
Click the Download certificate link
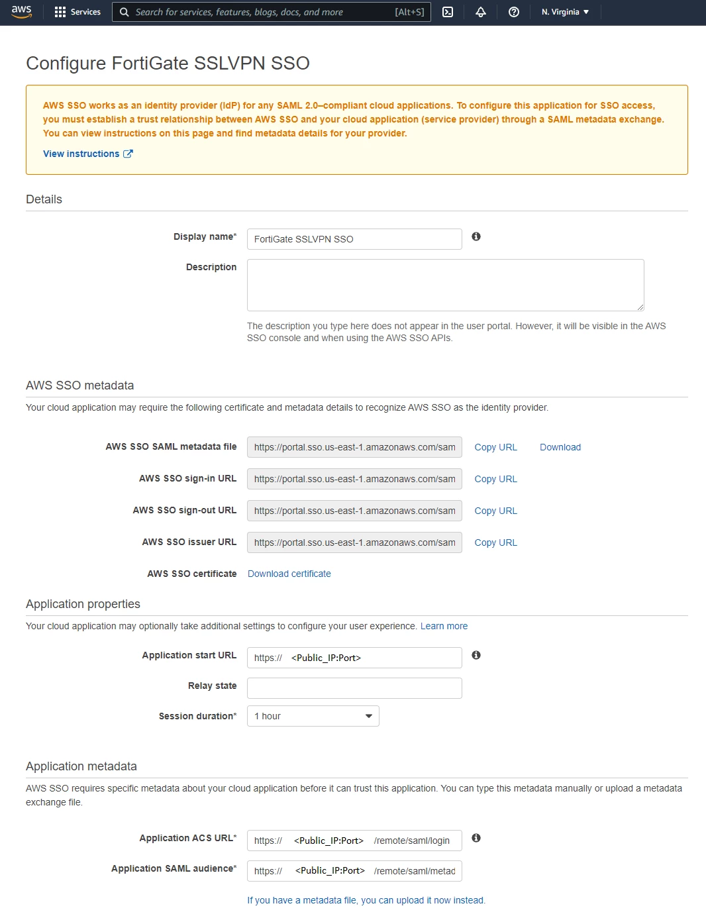tap(289, 574)
